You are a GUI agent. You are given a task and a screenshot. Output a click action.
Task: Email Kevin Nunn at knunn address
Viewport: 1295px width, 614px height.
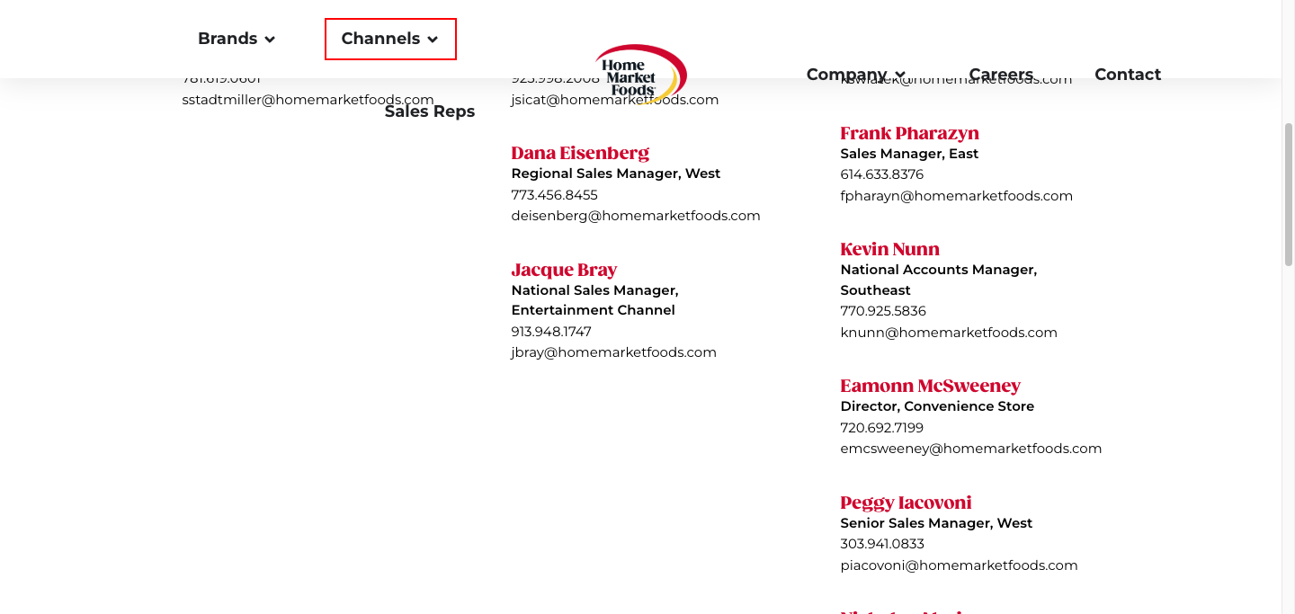(x=948, y=333)
